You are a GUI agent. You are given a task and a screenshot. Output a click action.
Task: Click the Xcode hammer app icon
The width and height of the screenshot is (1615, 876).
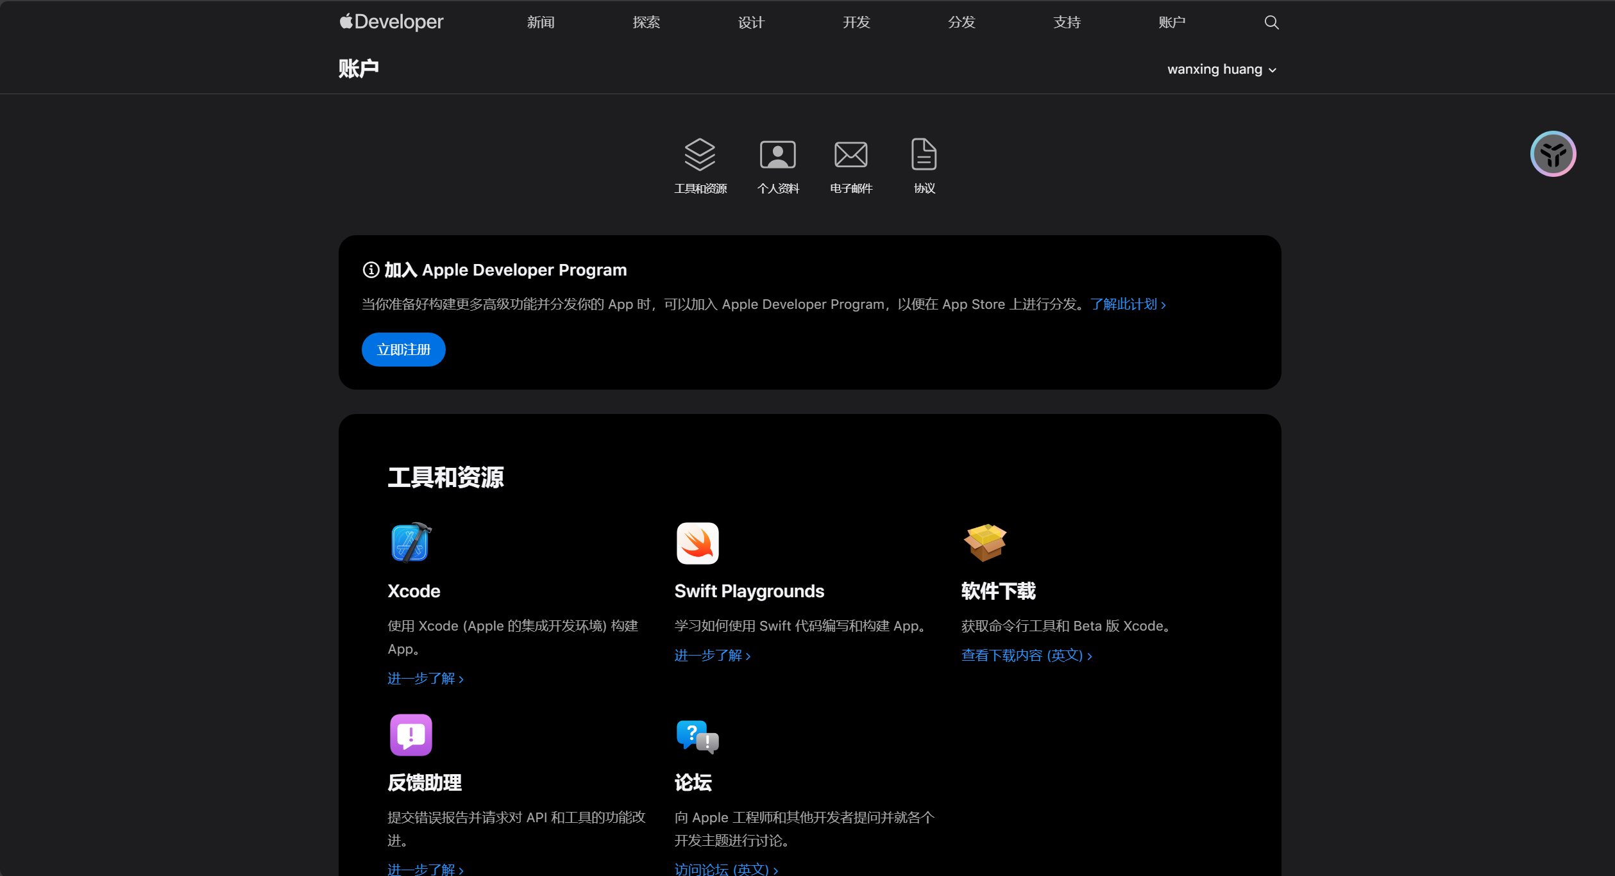click(x=410, y=543)
